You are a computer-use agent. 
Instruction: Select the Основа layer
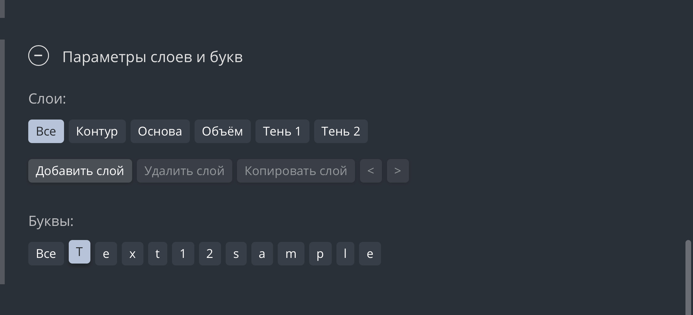160,131
